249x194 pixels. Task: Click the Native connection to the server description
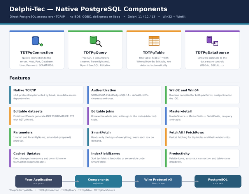[37, 62]
